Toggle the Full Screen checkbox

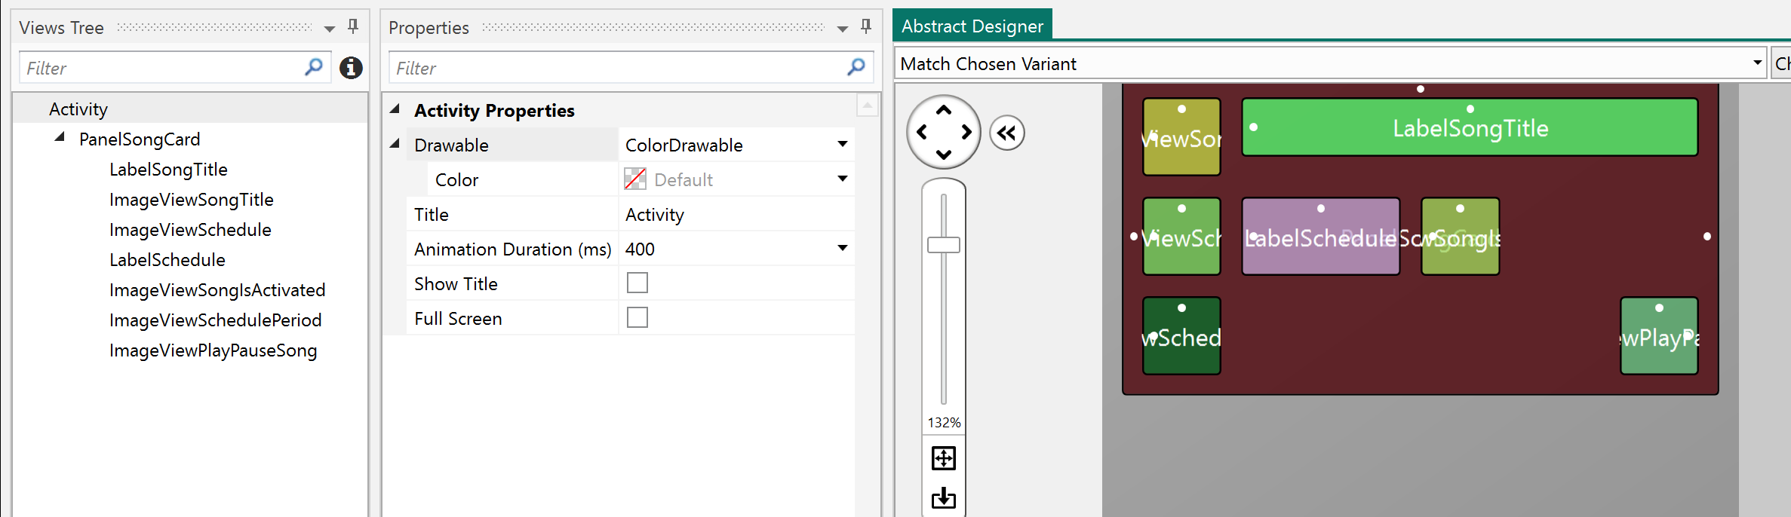click(637, 318)
